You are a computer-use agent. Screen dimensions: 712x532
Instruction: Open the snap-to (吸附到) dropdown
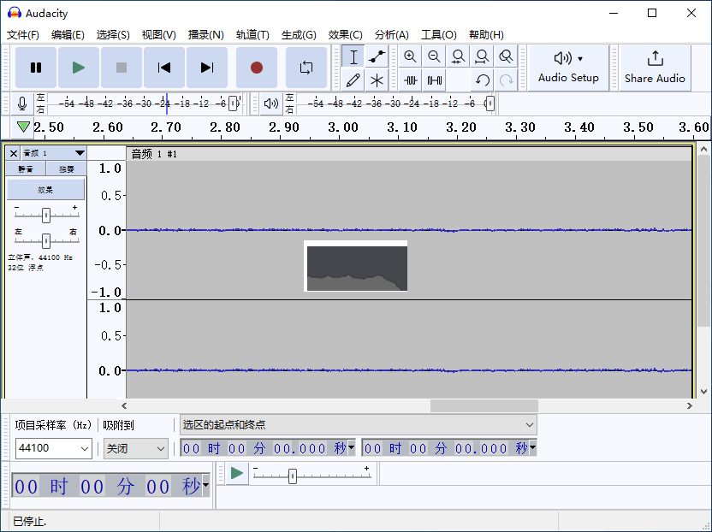point(135,448)
